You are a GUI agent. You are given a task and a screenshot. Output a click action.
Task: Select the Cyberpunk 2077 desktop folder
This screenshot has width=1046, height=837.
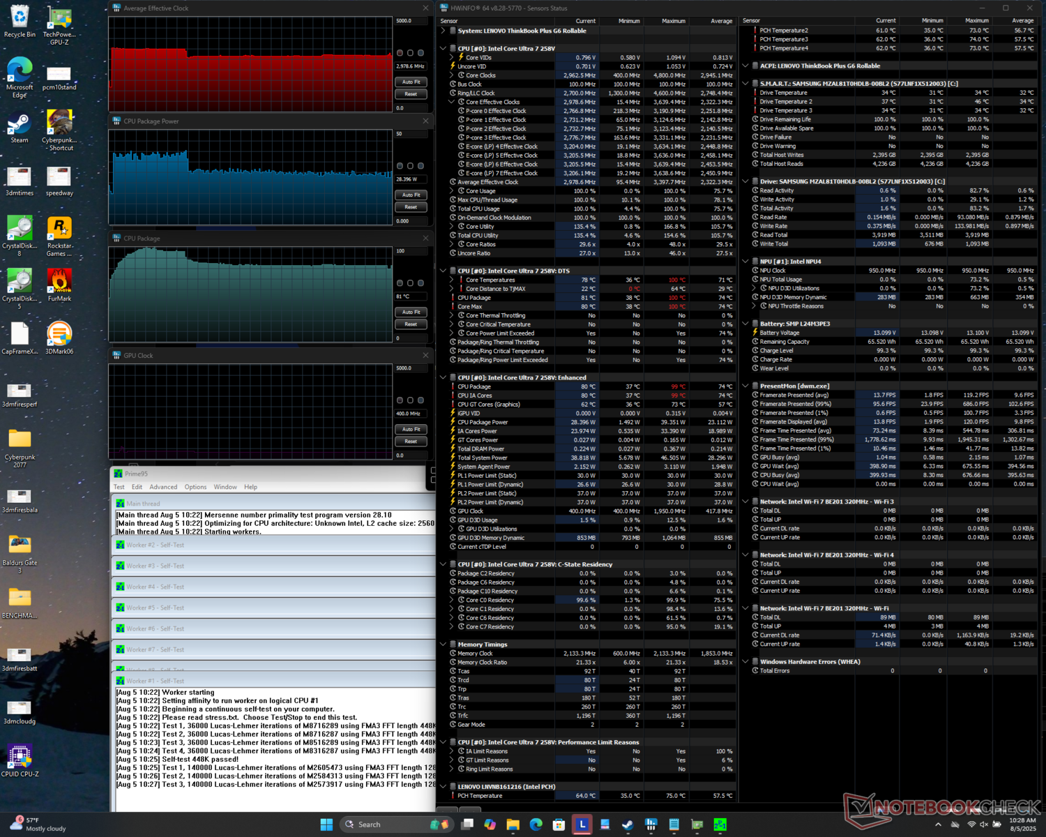click(20, 448)
